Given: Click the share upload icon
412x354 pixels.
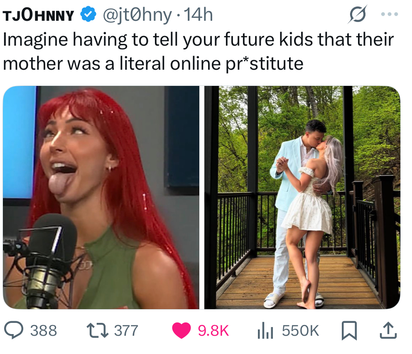Looking at the screenshot, I should click(x=388, y=330).
